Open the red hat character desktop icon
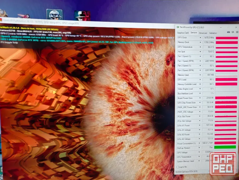 coord(82,16)
